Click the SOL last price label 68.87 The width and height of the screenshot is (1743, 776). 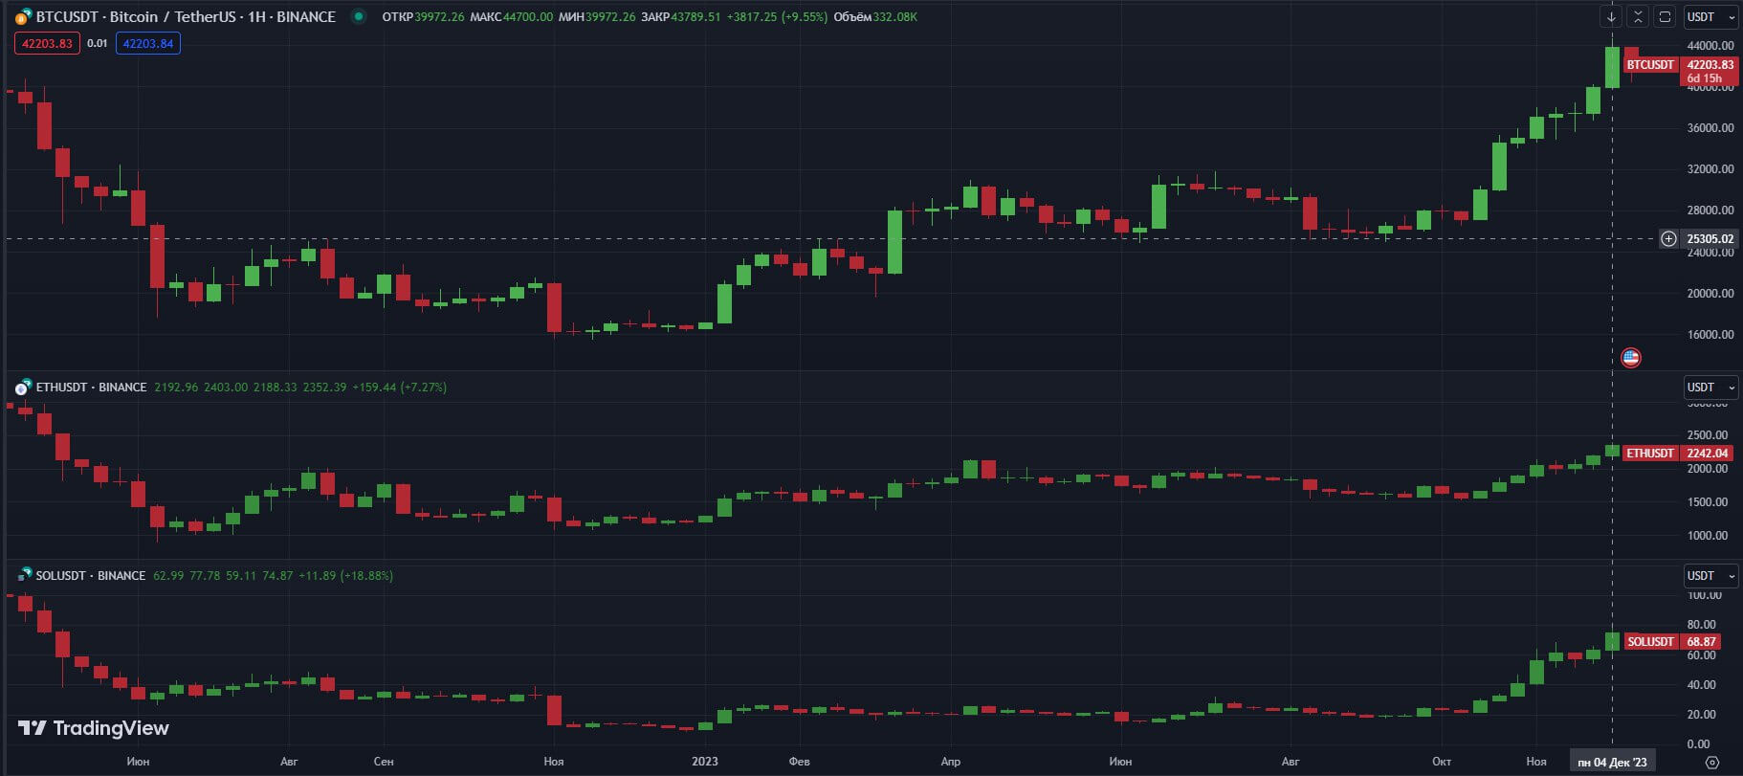1701,642
